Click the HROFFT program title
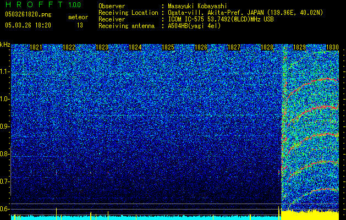346x220 pixels. pos(35,4)
